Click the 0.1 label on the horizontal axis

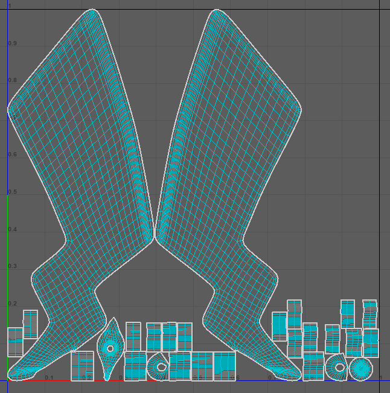(x=49, y=378)
